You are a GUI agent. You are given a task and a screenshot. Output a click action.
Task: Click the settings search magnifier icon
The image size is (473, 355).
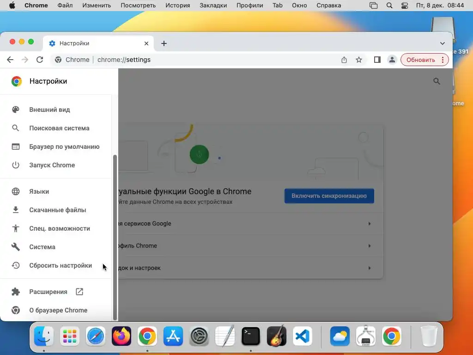(x=437, y=81)
